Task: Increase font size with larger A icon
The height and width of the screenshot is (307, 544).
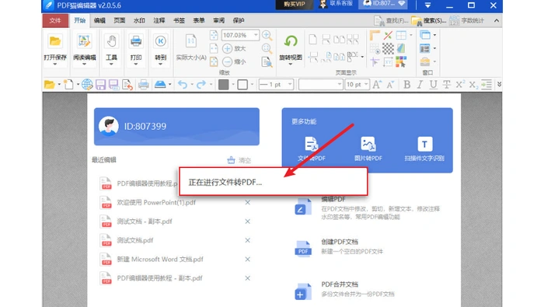Action: pos(377,84)
